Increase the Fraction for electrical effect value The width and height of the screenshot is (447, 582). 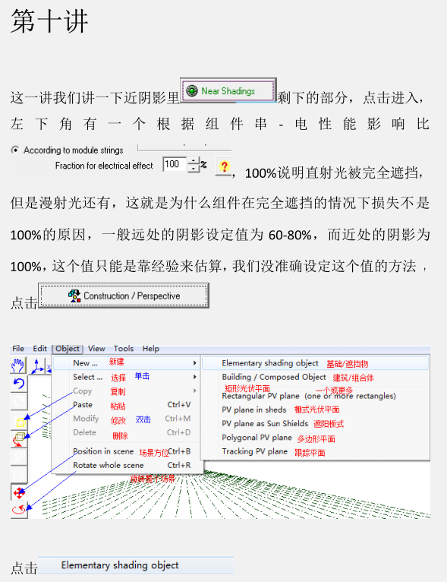point(194,161)
